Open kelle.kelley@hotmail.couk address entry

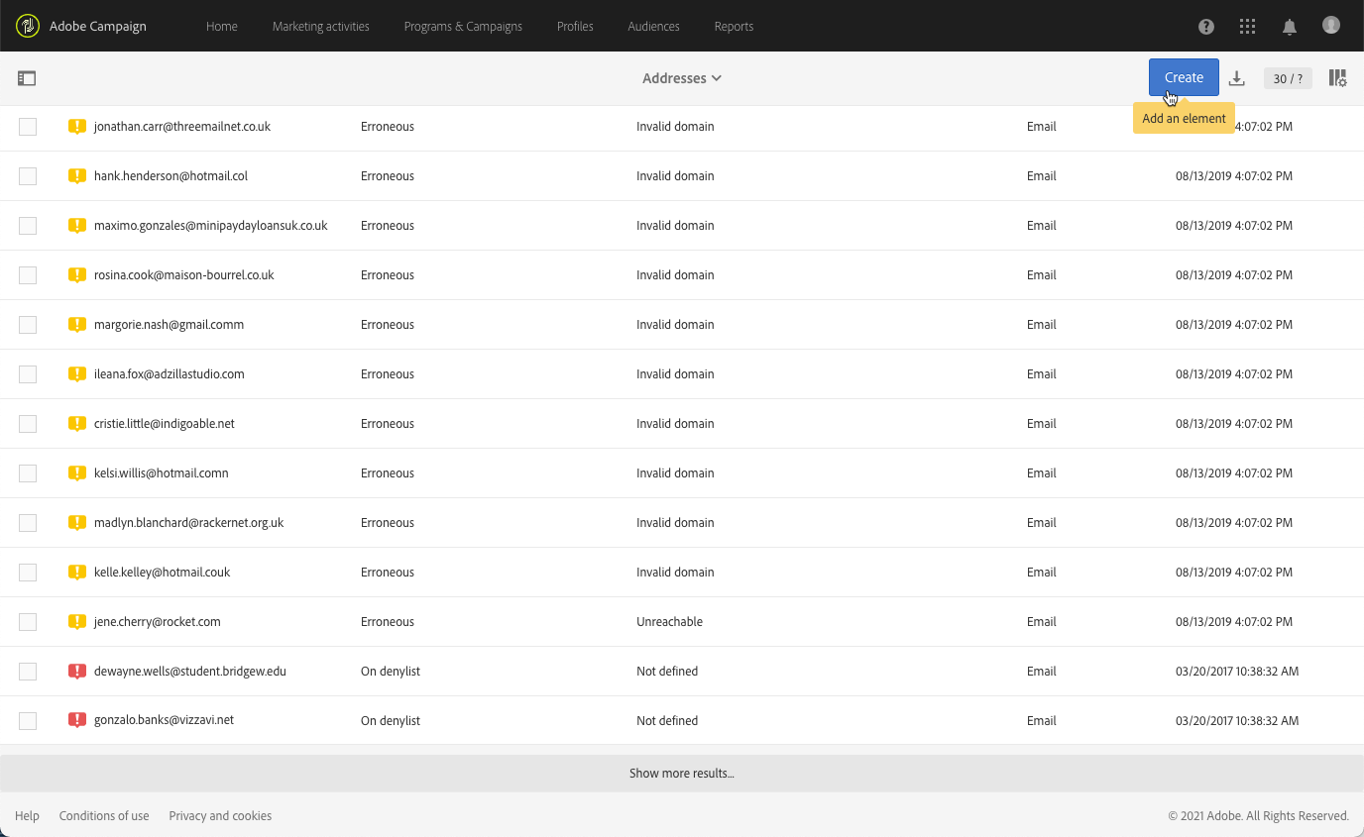[x=163, y=573]
